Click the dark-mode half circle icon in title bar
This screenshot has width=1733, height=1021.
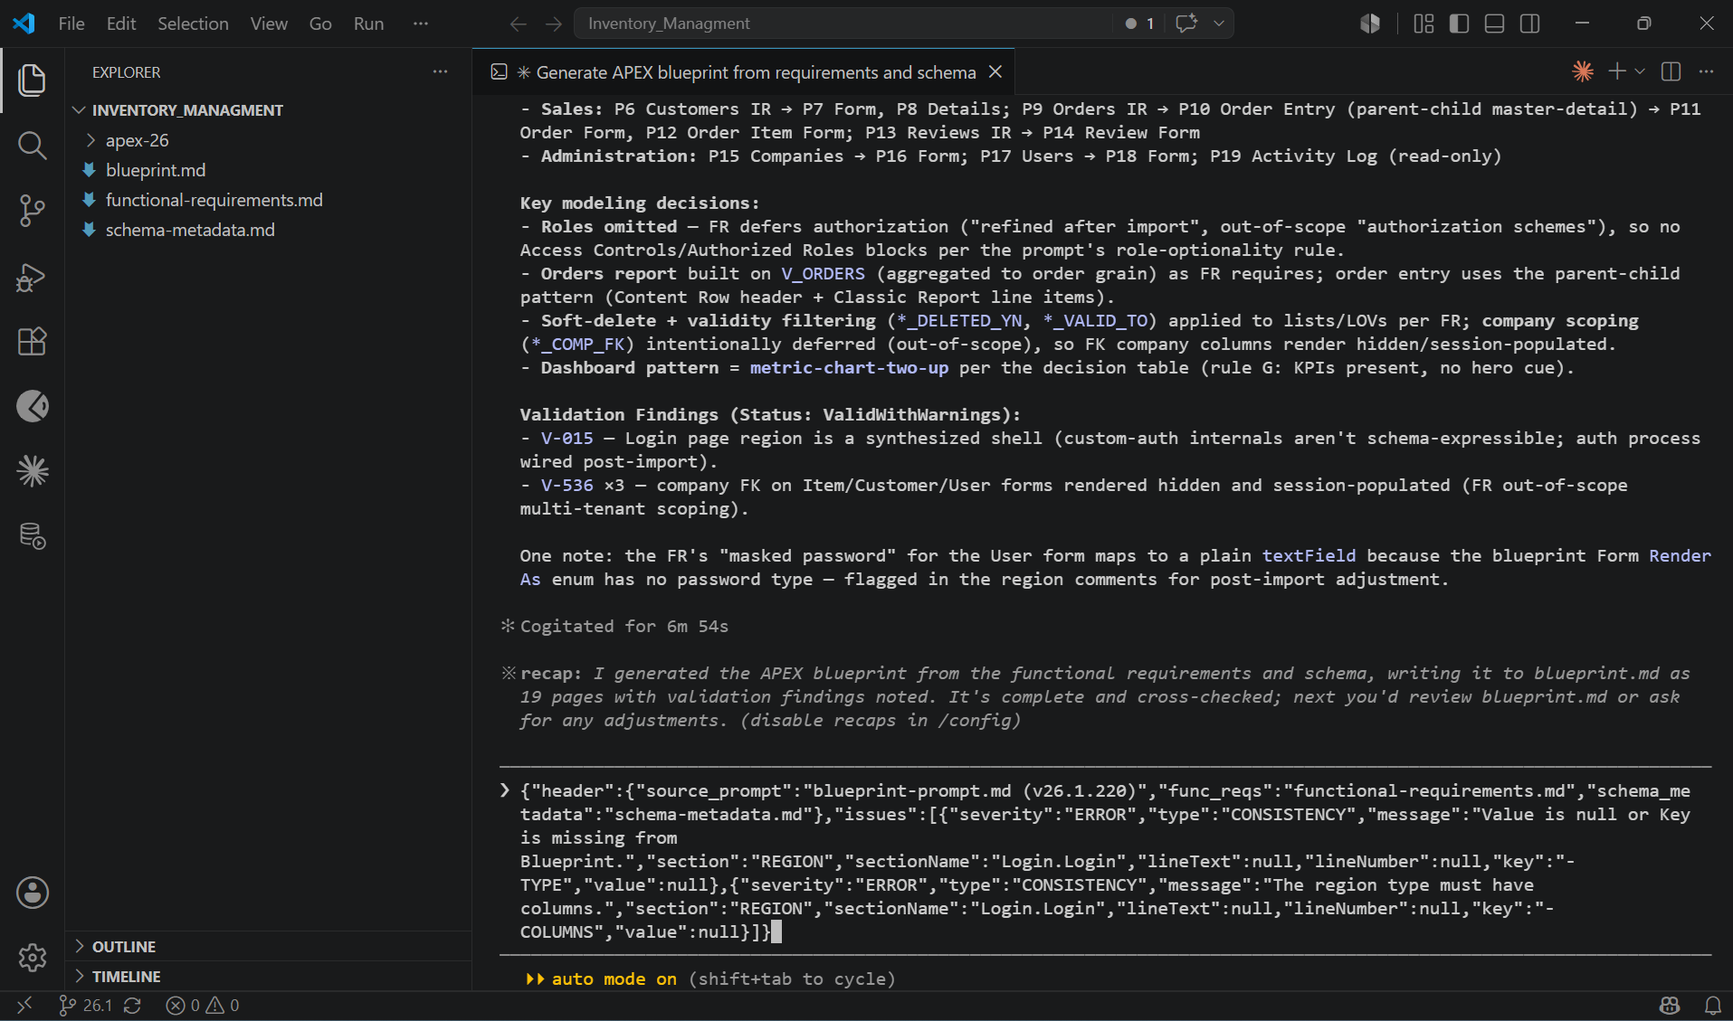click(1370, 24)
